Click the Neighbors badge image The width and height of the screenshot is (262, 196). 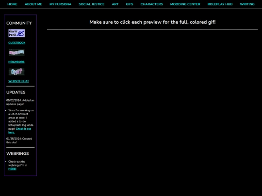click(x=16, y=52)
